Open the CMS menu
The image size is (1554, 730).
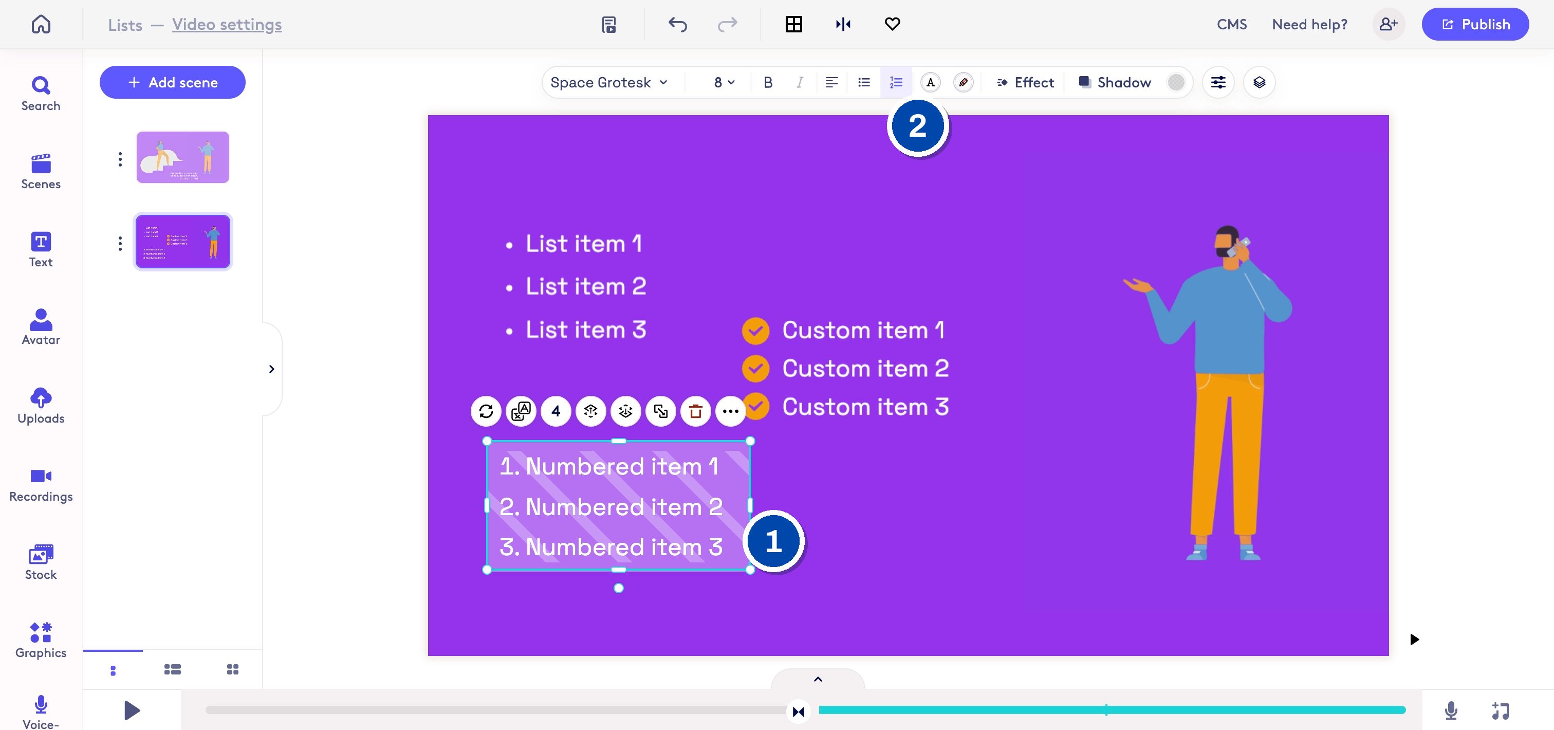[1231, 24]
